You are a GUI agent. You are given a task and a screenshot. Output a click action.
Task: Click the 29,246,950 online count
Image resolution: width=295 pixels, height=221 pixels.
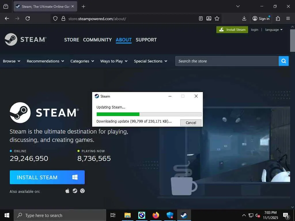[x=29, y=159]
